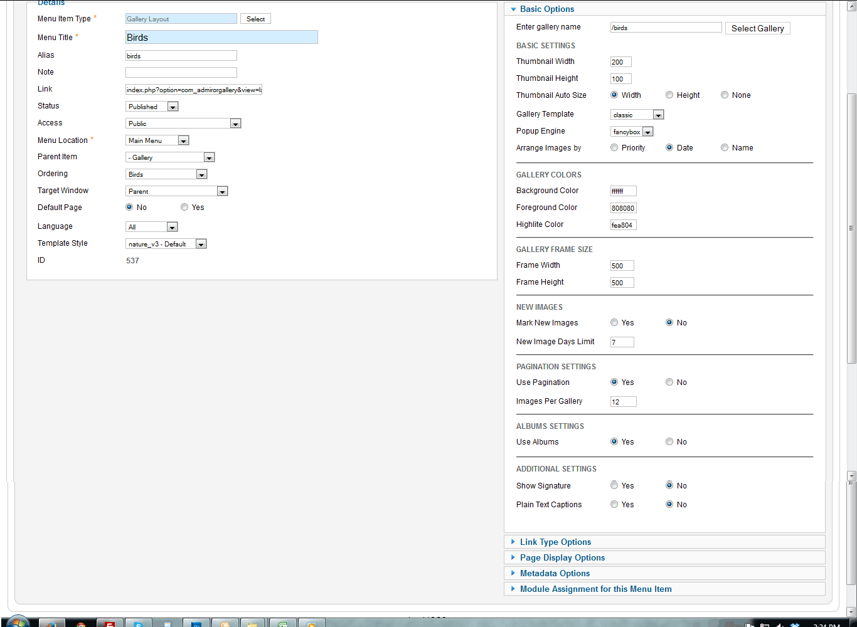Open the Target Window dropdown

click(x=177, y=191)
